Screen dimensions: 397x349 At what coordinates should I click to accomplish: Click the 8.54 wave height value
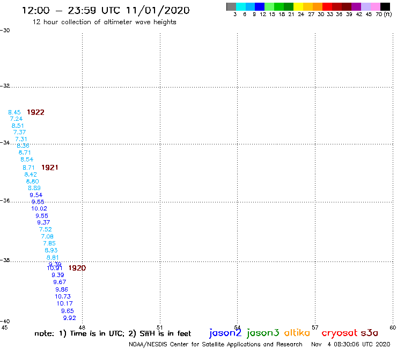27,159
